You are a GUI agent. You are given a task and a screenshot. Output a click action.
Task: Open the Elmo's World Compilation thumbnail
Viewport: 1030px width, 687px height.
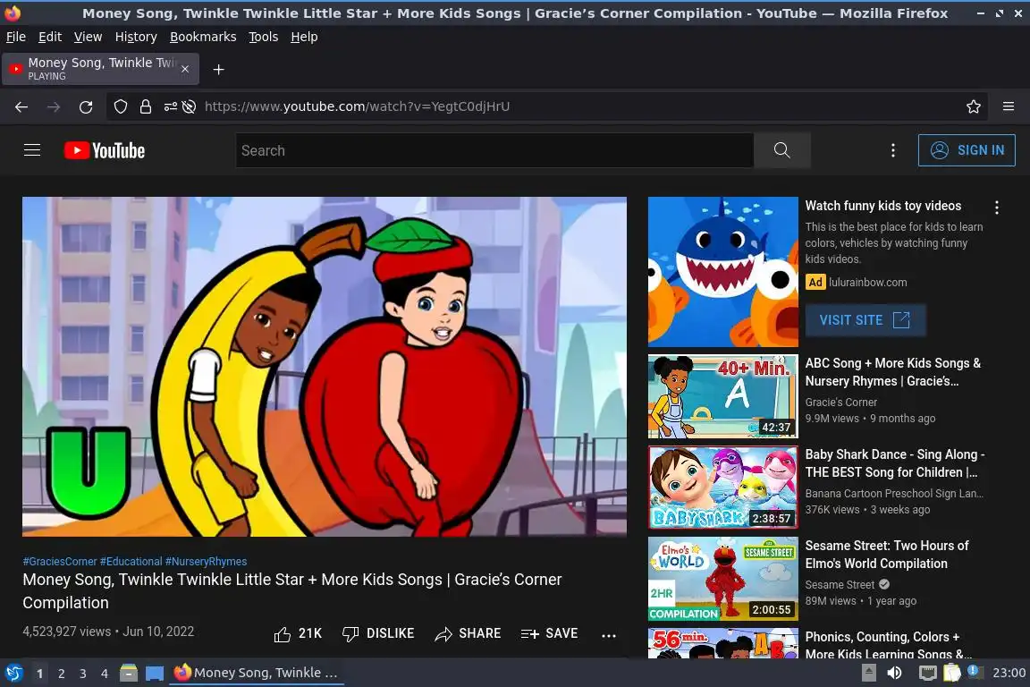(x=722, y=579)
